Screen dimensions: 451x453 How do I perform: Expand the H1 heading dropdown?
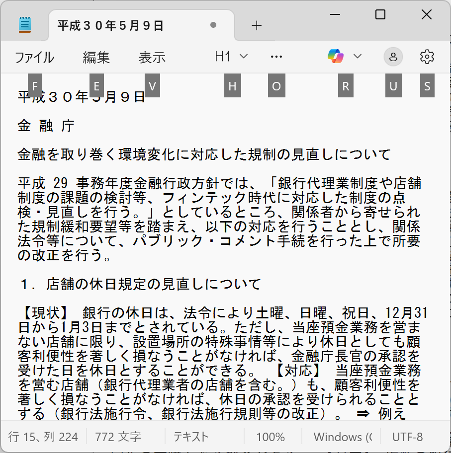(x=231, y=57)
